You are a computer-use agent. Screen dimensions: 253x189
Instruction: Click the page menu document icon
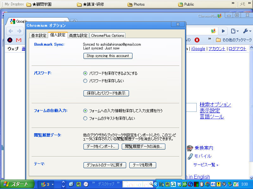click(233, 31)
